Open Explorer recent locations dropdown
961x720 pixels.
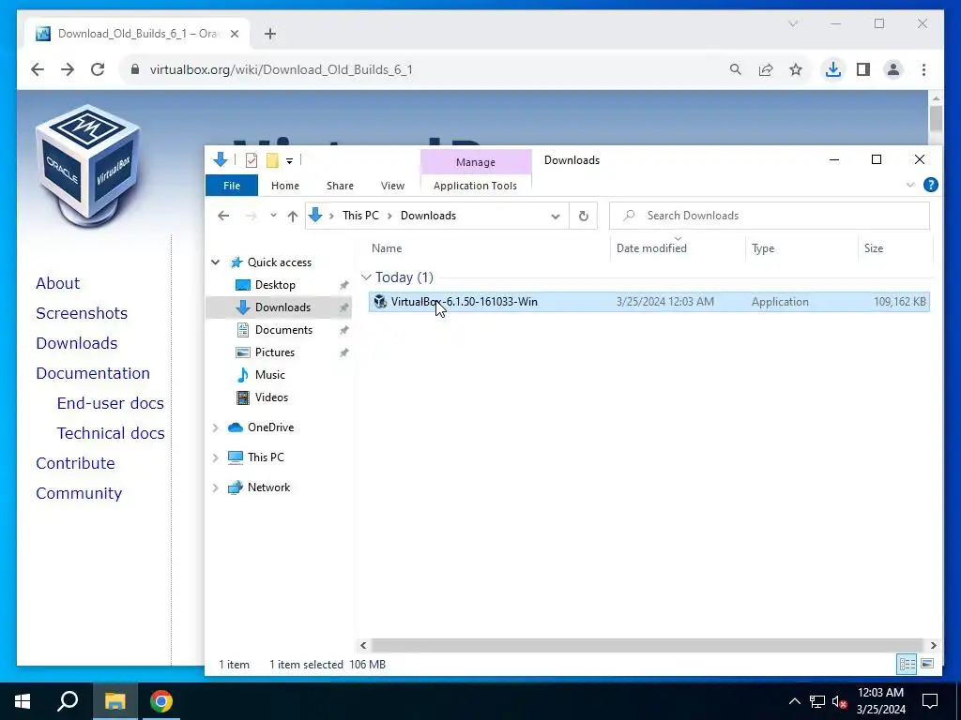(x=273, y=216)
